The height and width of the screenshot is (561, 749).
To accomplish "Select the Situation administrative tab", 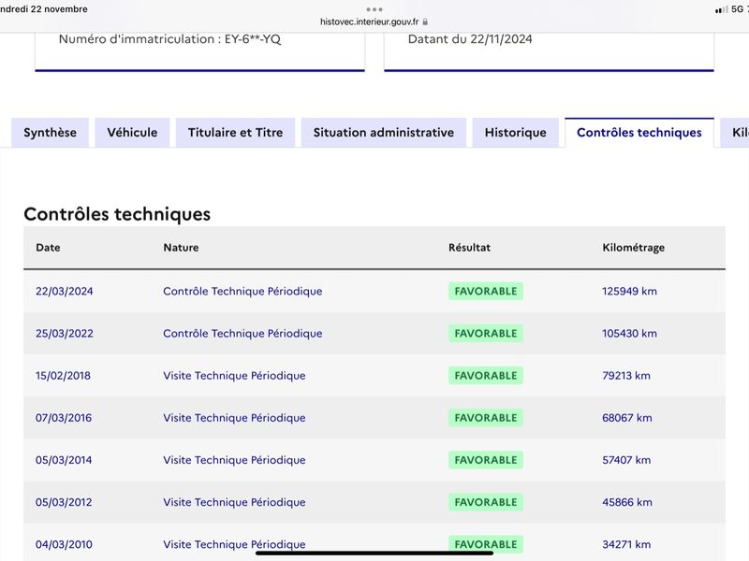I will pos(384,133).
